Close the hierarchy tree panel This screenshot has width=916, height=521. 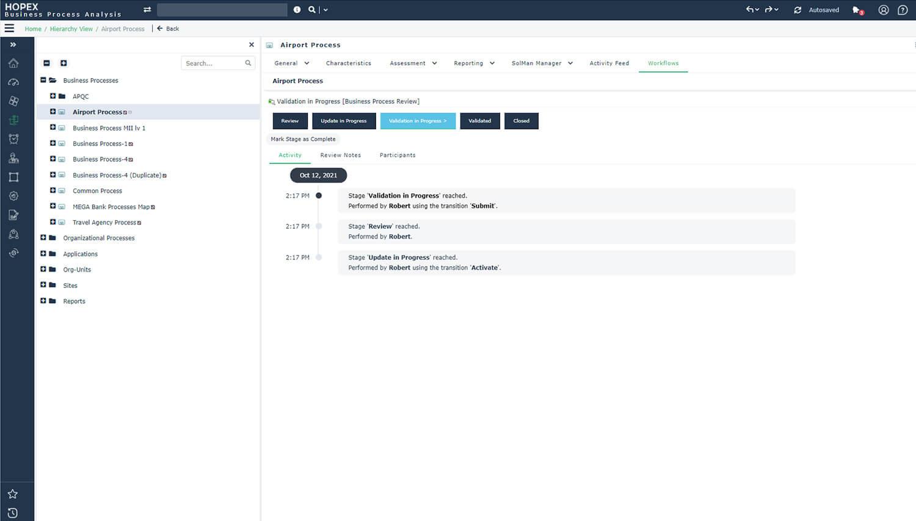252,45
